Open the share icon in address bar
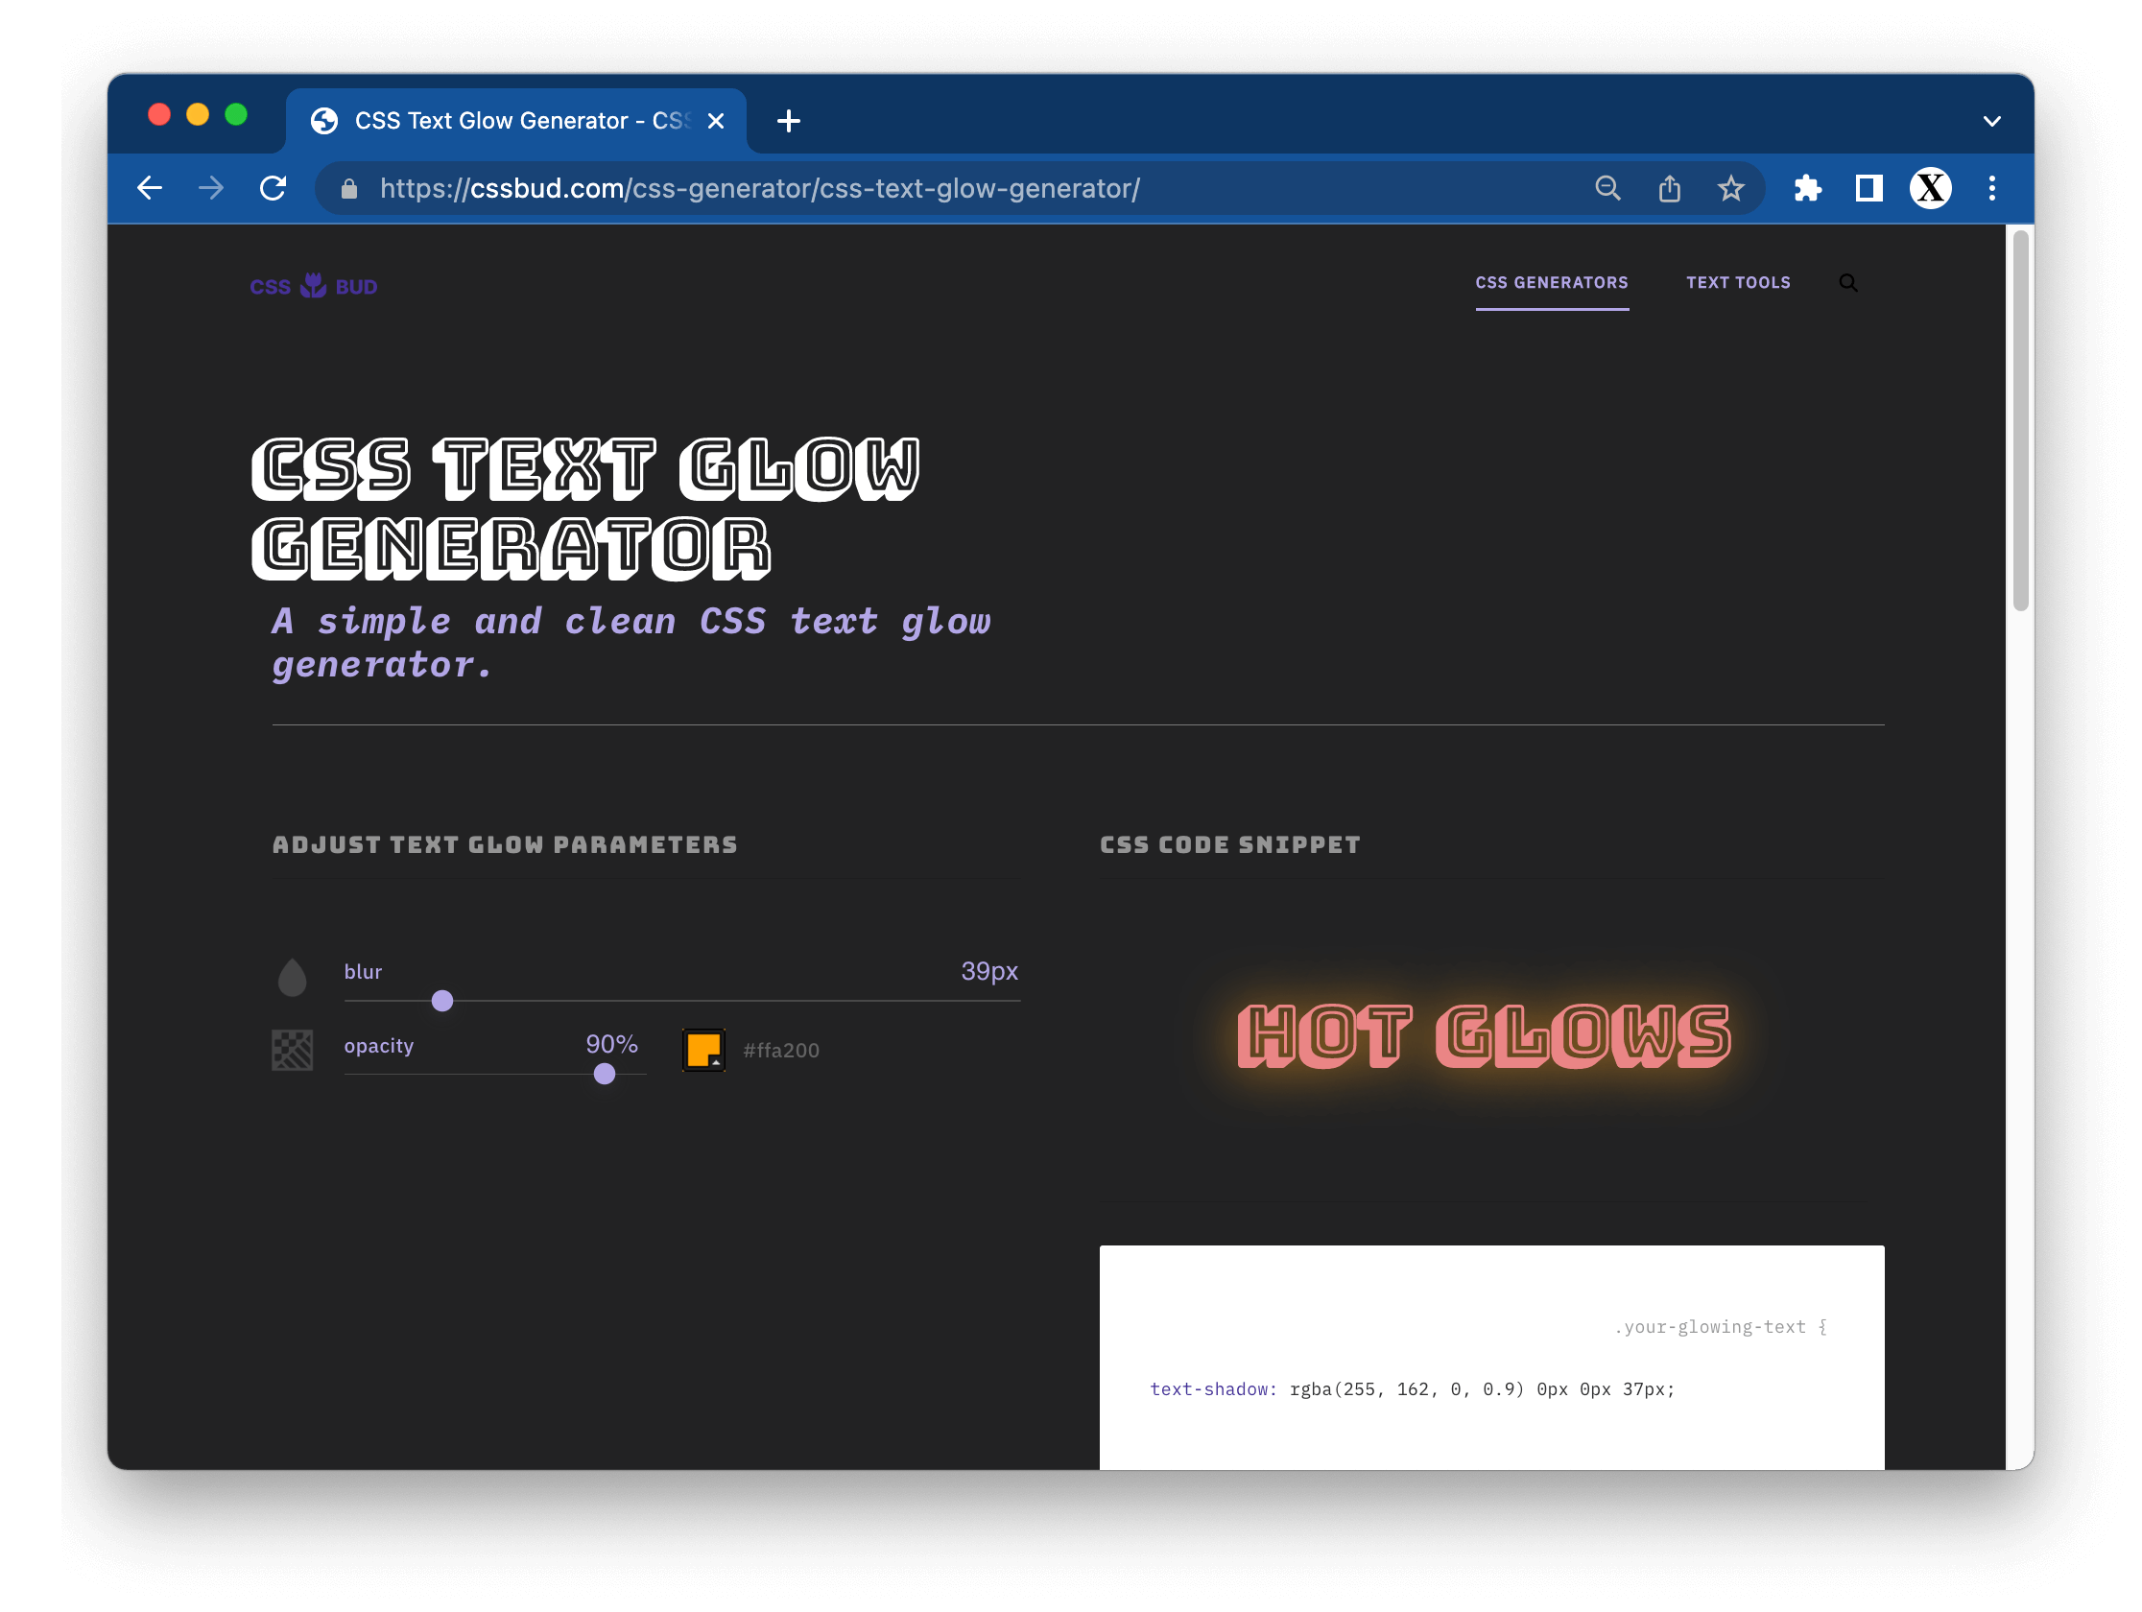Image resolution: width=2142 pixels, height=1612 pixels. pyautogui.click(x=1670, y=188)
